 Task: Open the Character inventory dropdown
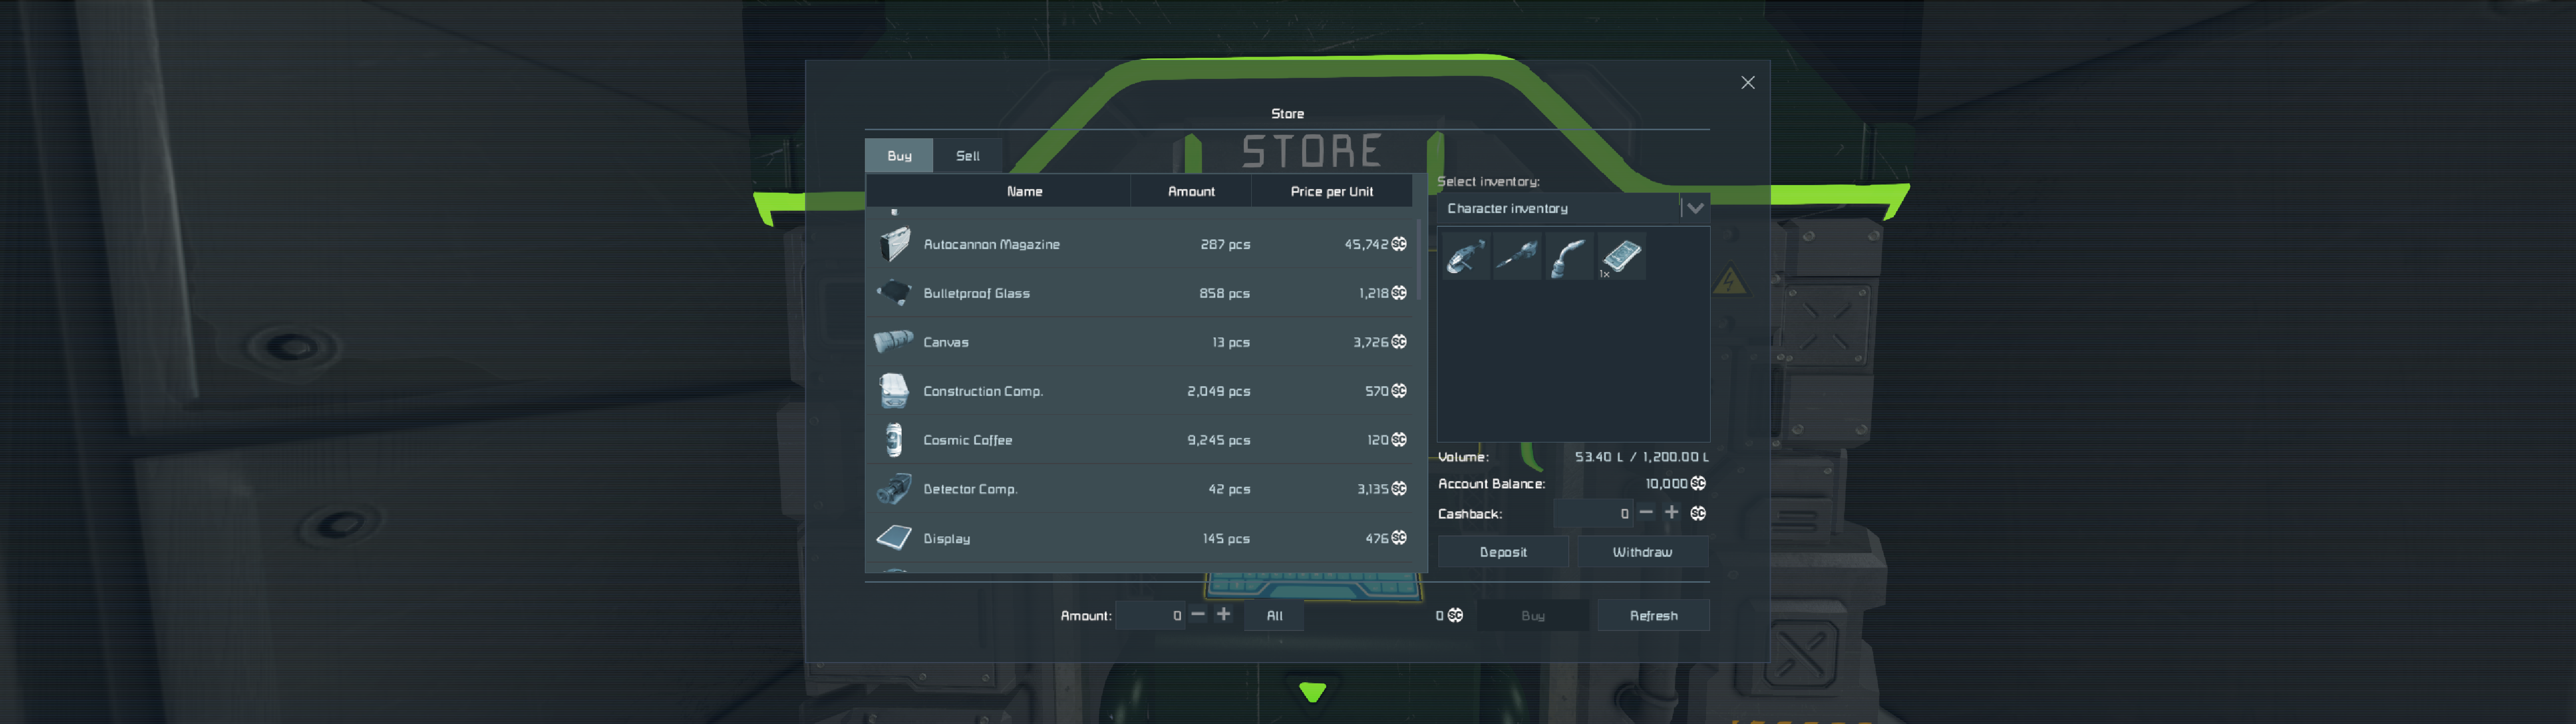(x=1694, y=208)
